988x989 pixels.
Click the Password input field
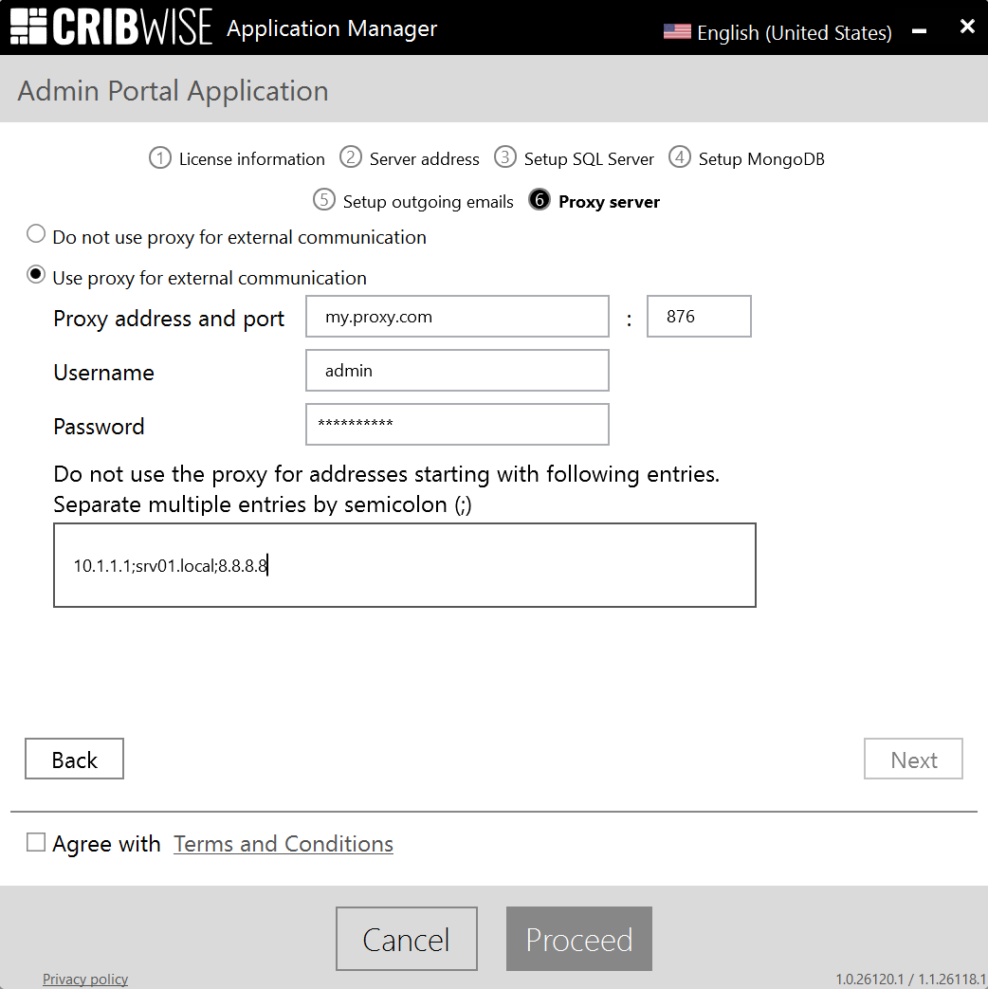(457, 425)
